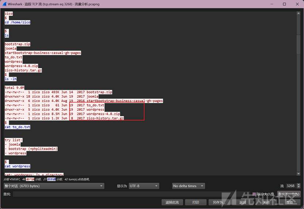304x209 pixels.
Task: Click the 'cat to_do.txt' command line
Action: [18, 127]
